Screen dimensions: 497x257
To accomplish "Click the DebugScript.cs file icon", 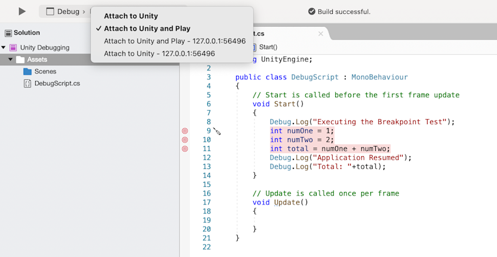I will tap(27, 83).
